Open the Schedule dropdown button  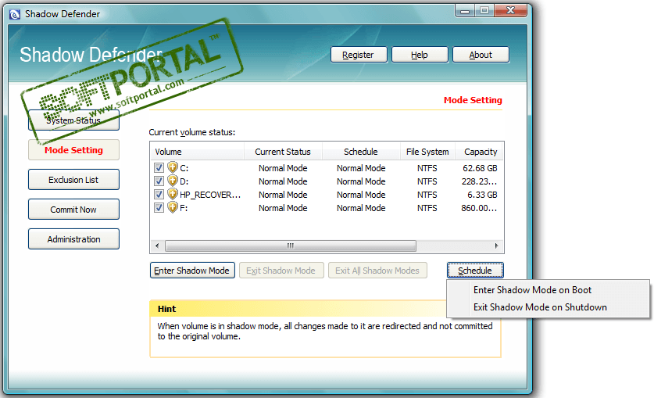475,271
